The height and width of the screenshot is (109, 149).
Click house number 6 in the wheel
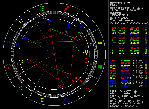pyautogui.click(x=91, y=64)
